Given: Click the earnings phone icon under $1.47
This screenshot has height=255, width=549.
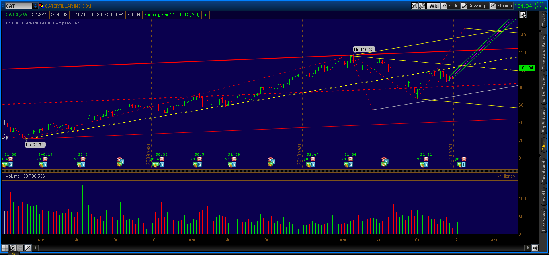Looking at the screenshot, I should [x=312, y=159].
